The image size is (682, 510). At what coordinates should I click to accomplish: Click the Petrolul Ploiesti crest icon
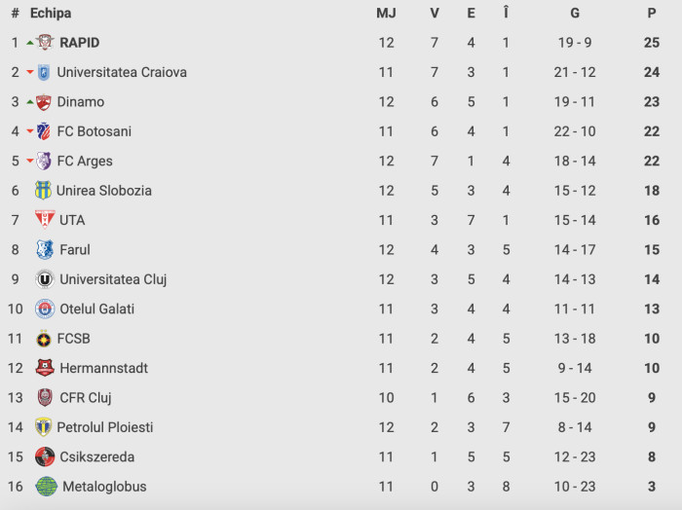point(43,427)
